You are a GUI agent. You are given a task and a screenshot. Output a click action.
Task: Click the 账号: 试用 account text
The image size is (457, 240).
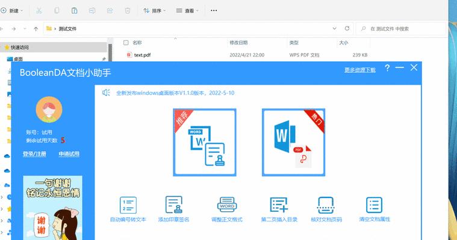39,132
